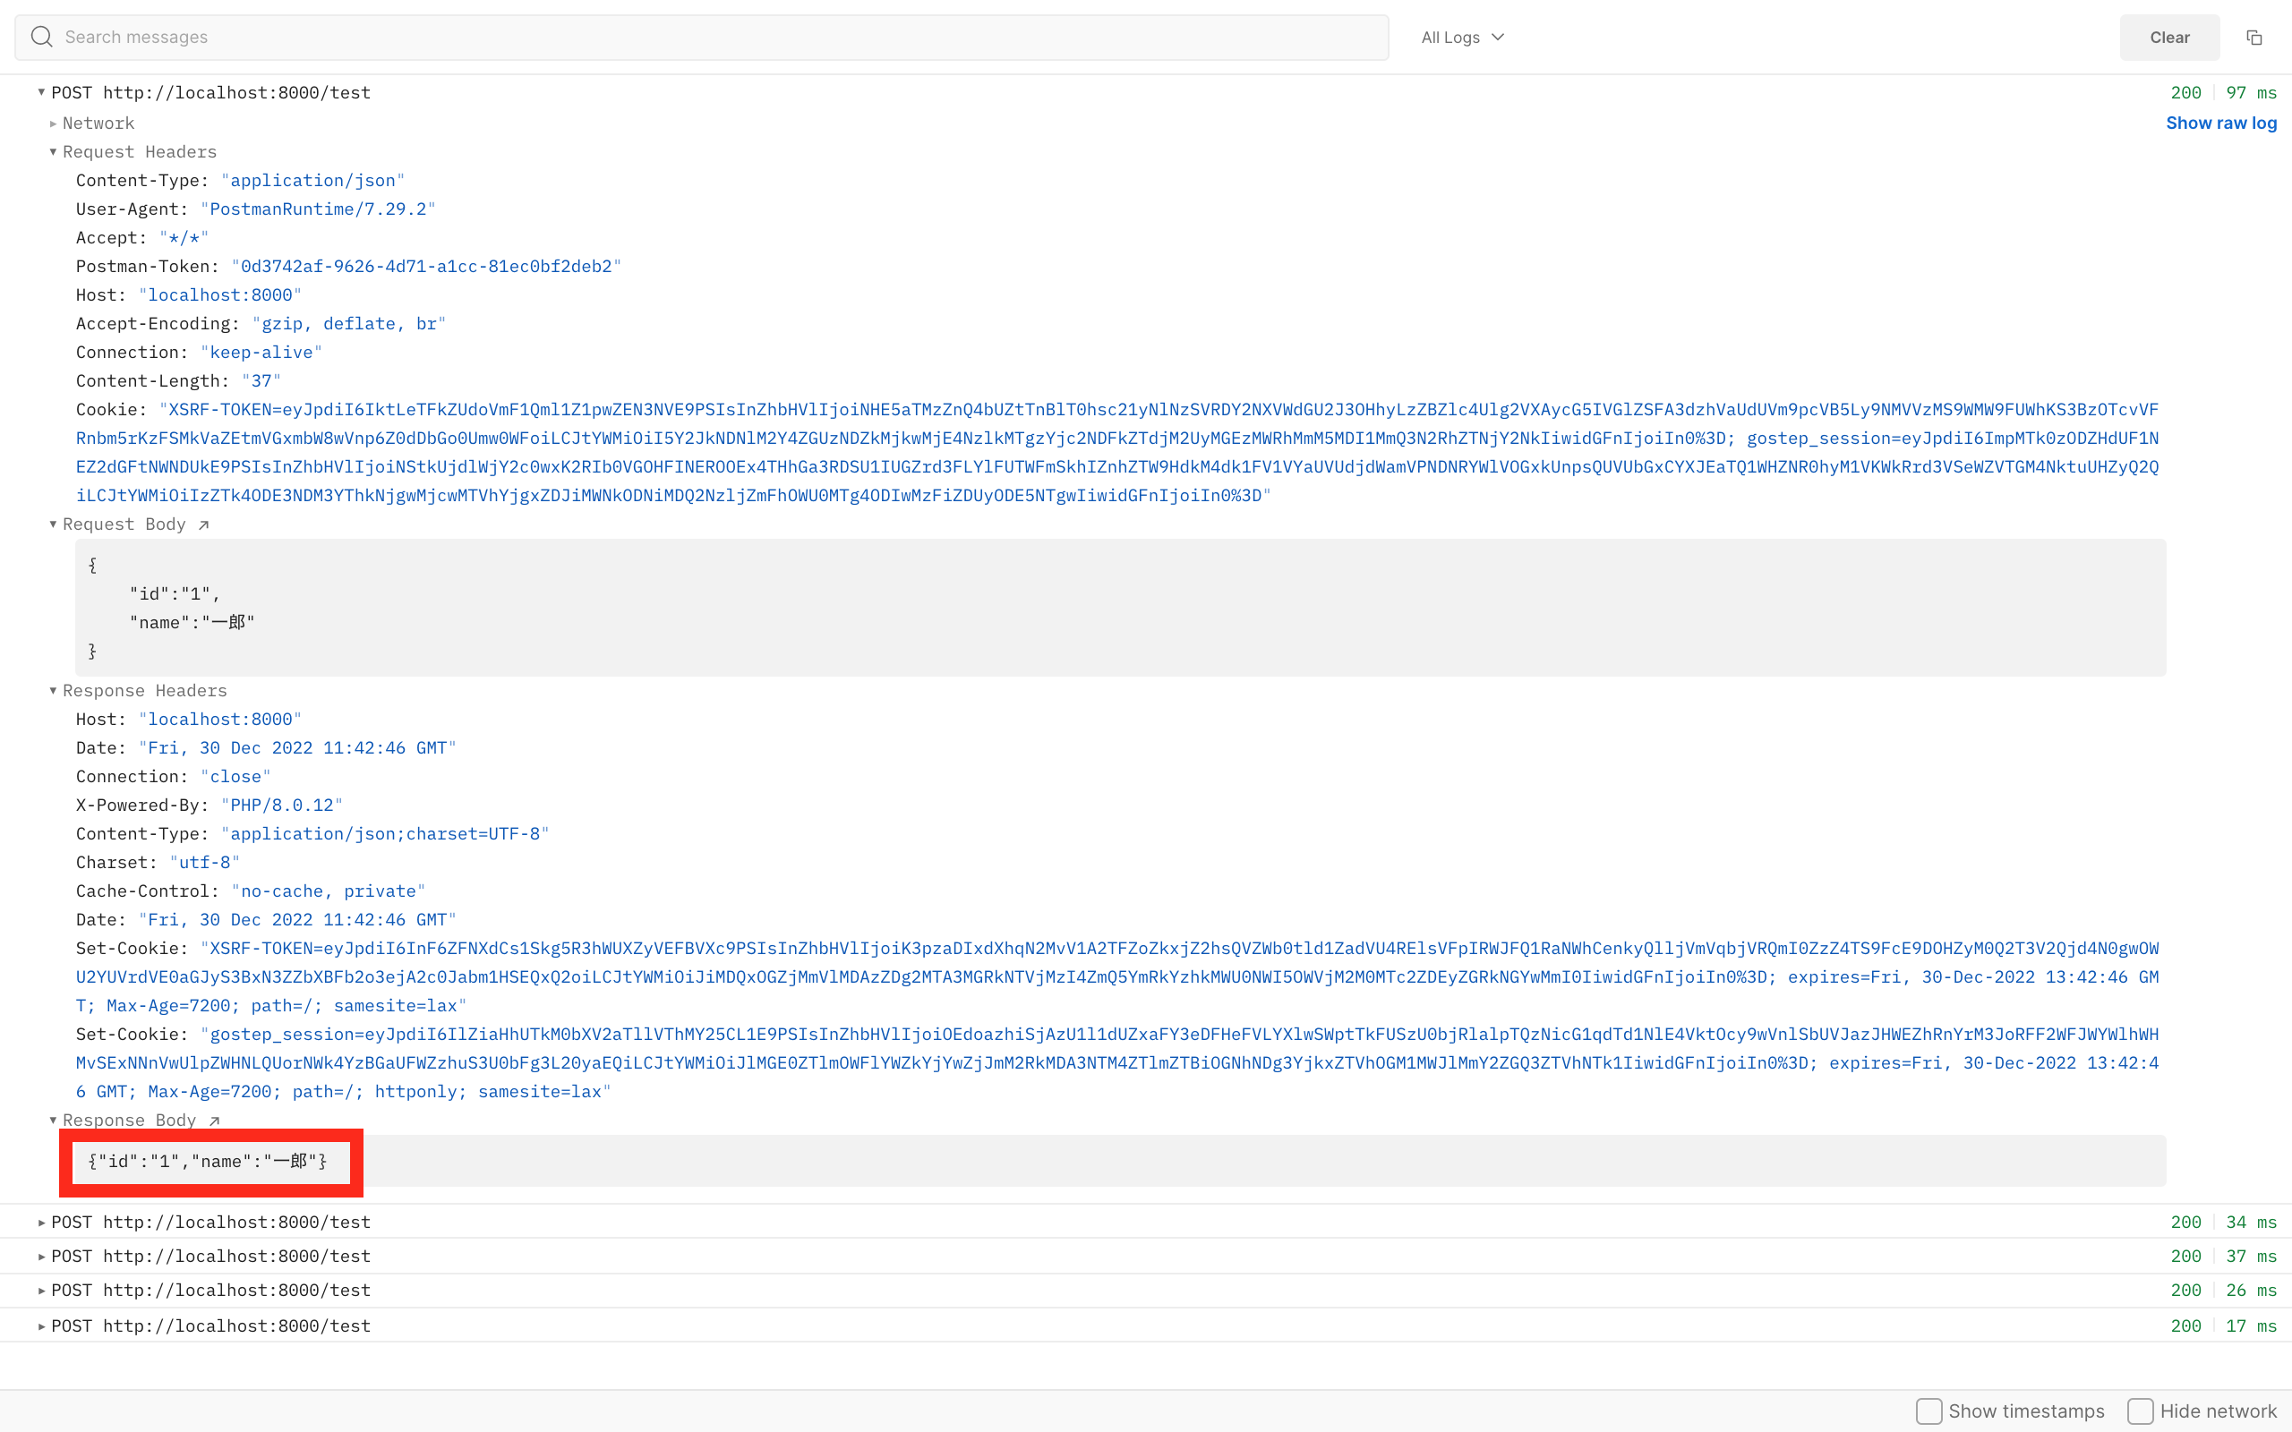Select the highlighted Response Body JSON text
The width and height of the screenshot is (2292, 1432).
click(x=210, y=1161)
